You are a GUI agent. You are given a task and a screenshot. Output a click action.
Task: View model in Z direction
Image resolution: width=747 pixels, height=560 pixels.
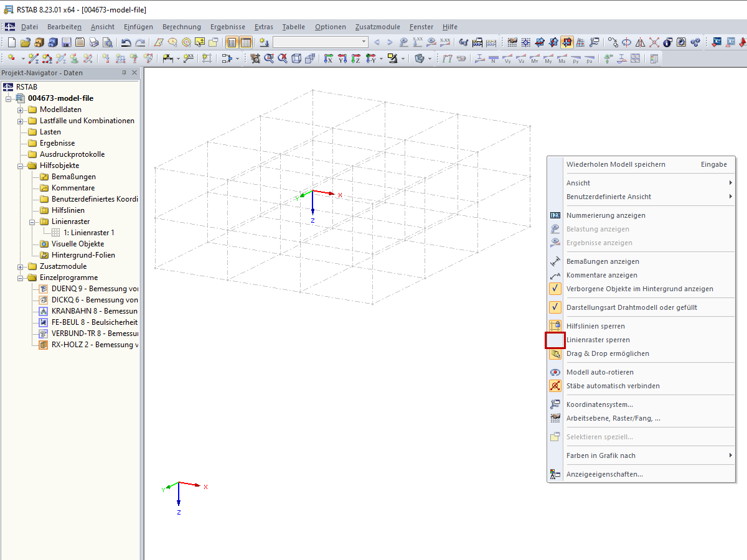(x=356, y=58)
